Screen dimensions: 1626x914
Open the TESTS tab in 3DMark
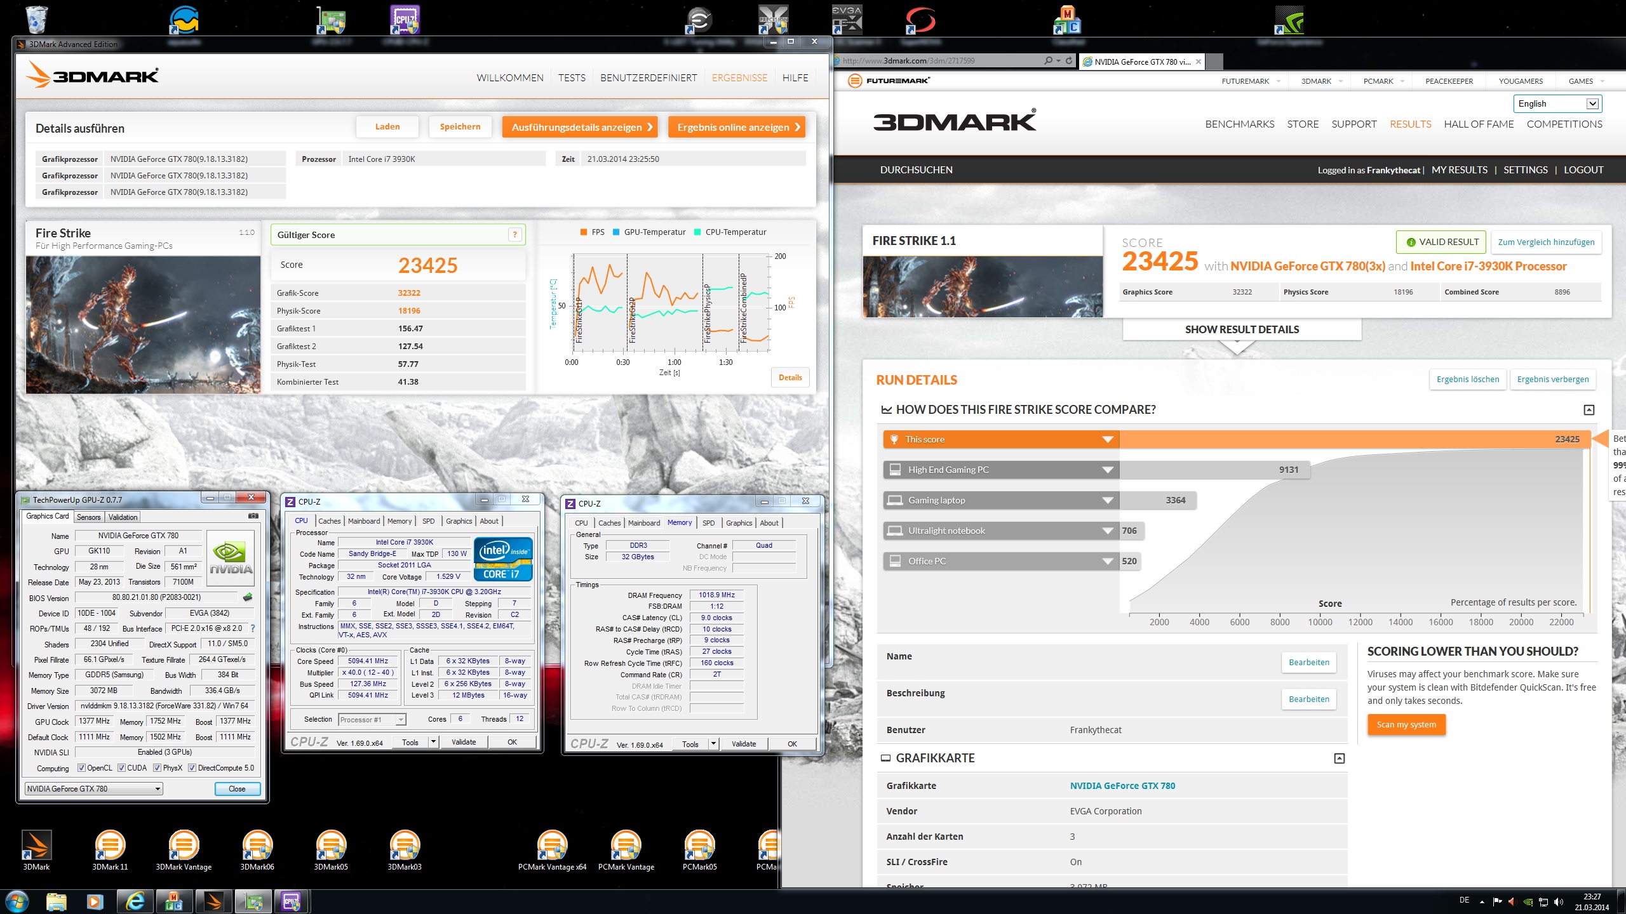pos(572,78)
